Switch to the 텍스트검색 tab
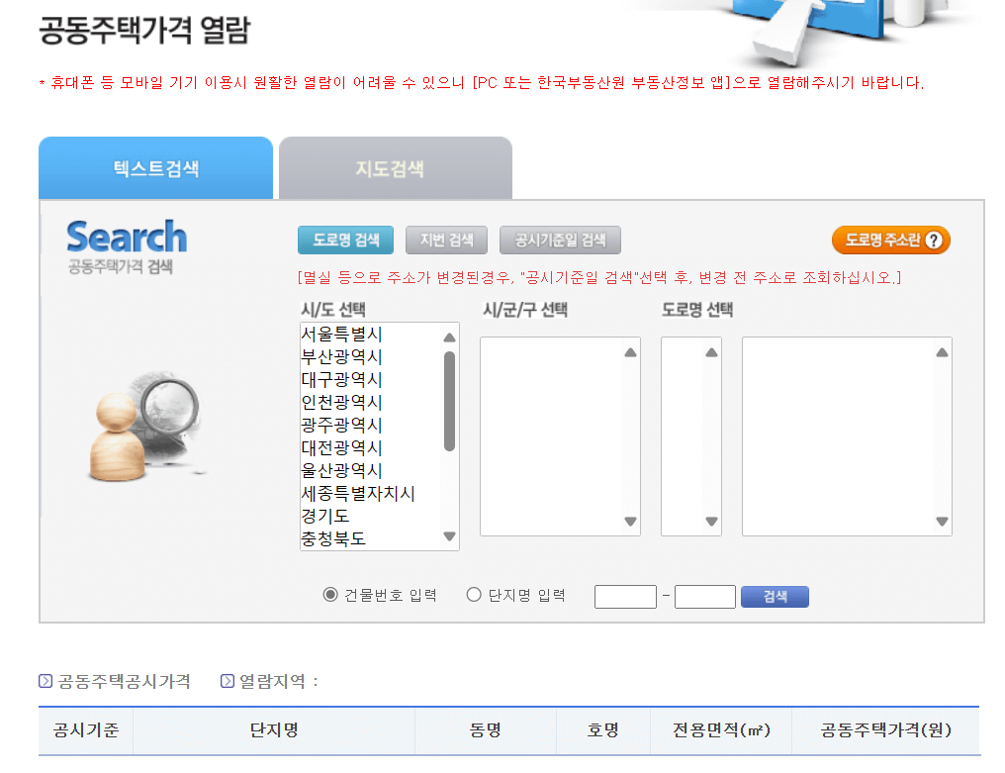Image resolution: width=1005 pixels, height=773 pixels. (155, 168)
